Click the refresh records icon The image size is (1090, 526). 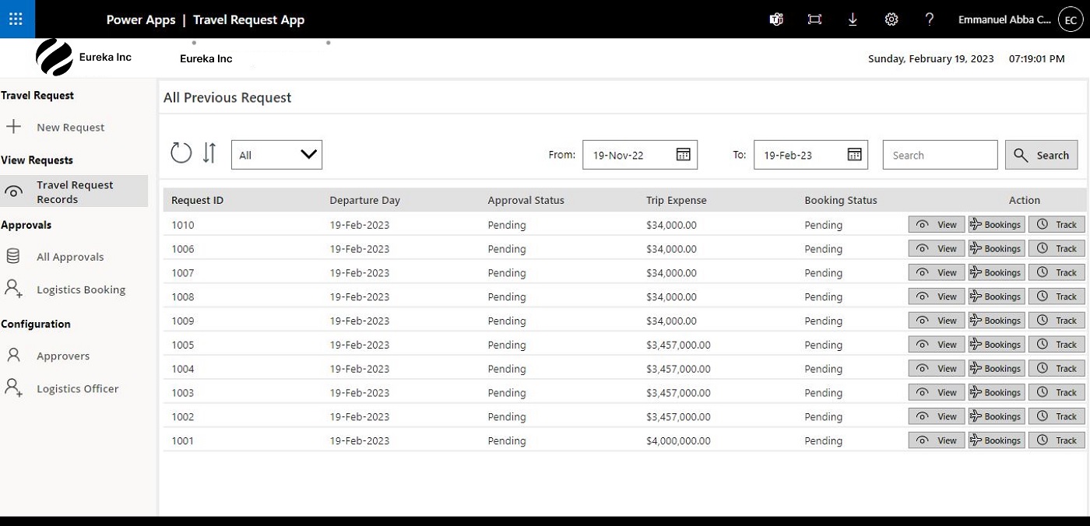click(181, 153)
